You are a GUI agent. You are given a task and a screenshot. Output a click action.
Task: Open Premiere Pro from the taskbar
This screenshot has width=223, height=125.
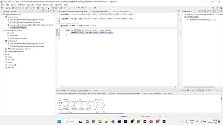125,122
